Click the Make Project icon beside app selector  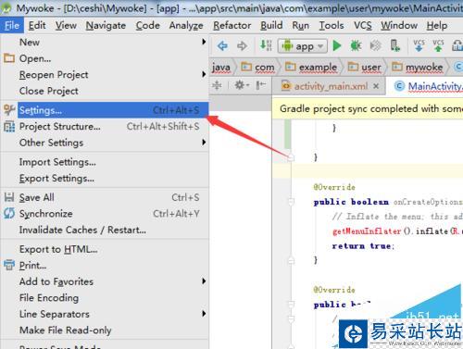(266, 45)
